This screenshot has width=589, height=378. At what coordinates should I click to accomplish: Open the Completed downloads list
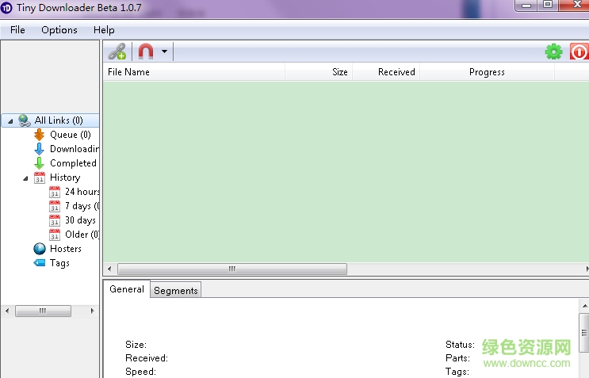pos(73,163)
